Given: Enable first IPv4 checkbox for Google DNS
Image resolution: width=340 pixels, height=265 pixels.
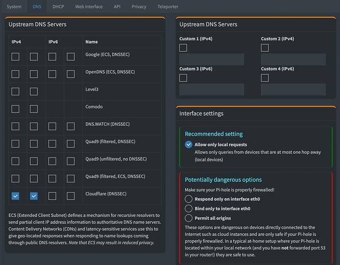Looking at the screenshot, I should click(x=15, y=57).
